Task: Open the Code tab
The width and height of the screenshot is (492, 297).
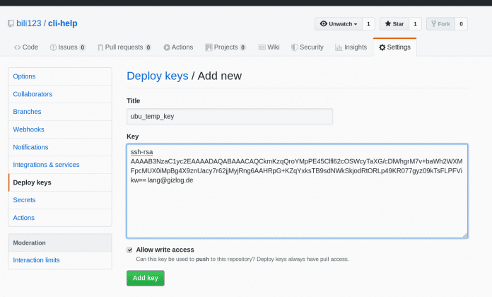Action: click(x=26, y=47)
